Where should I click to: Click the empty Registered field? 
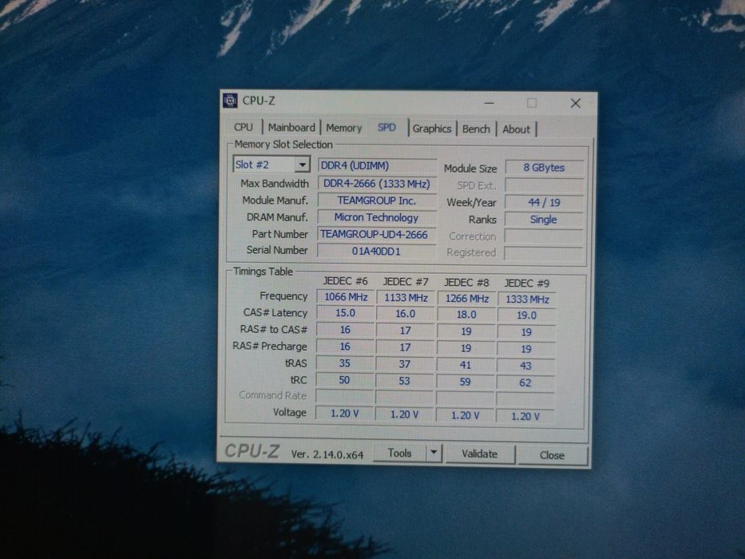[x=543, y=253]
